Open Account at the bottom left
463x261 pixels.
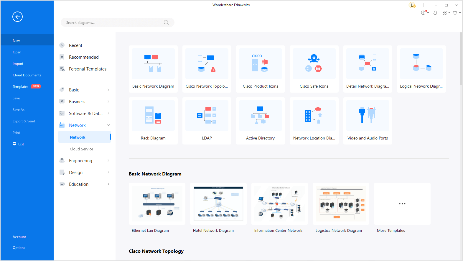pos(19,237)
